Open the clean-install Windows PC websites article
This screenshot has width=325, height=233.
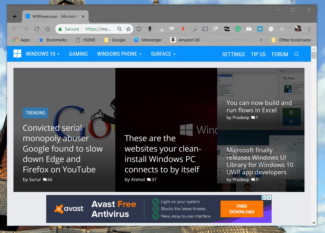coord(162,154)
